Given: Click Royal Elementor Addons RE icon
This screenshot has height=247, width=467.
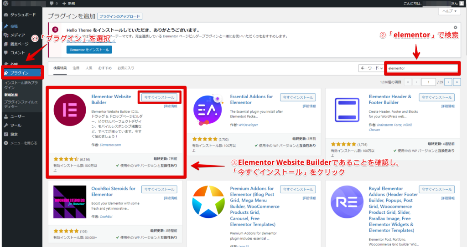Looking at the screenshot, I should pos(347,202).
